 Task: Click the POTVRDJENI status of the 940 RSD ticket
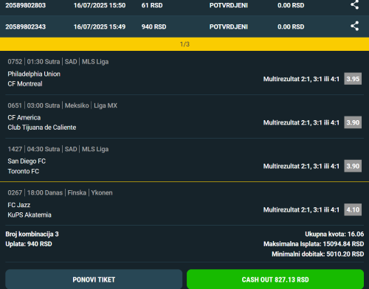(229, 27)
